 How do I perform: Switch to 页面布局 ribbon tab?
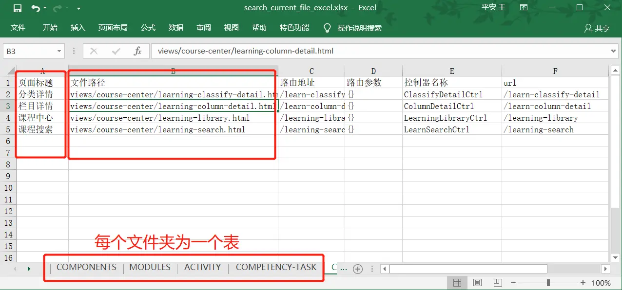[113, 28]
